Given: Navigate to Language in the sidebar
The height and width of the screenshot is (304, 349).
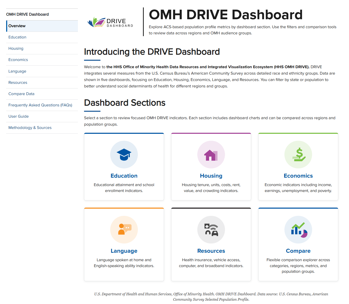Looking at the screenshot, I should [x=42, y=71].
